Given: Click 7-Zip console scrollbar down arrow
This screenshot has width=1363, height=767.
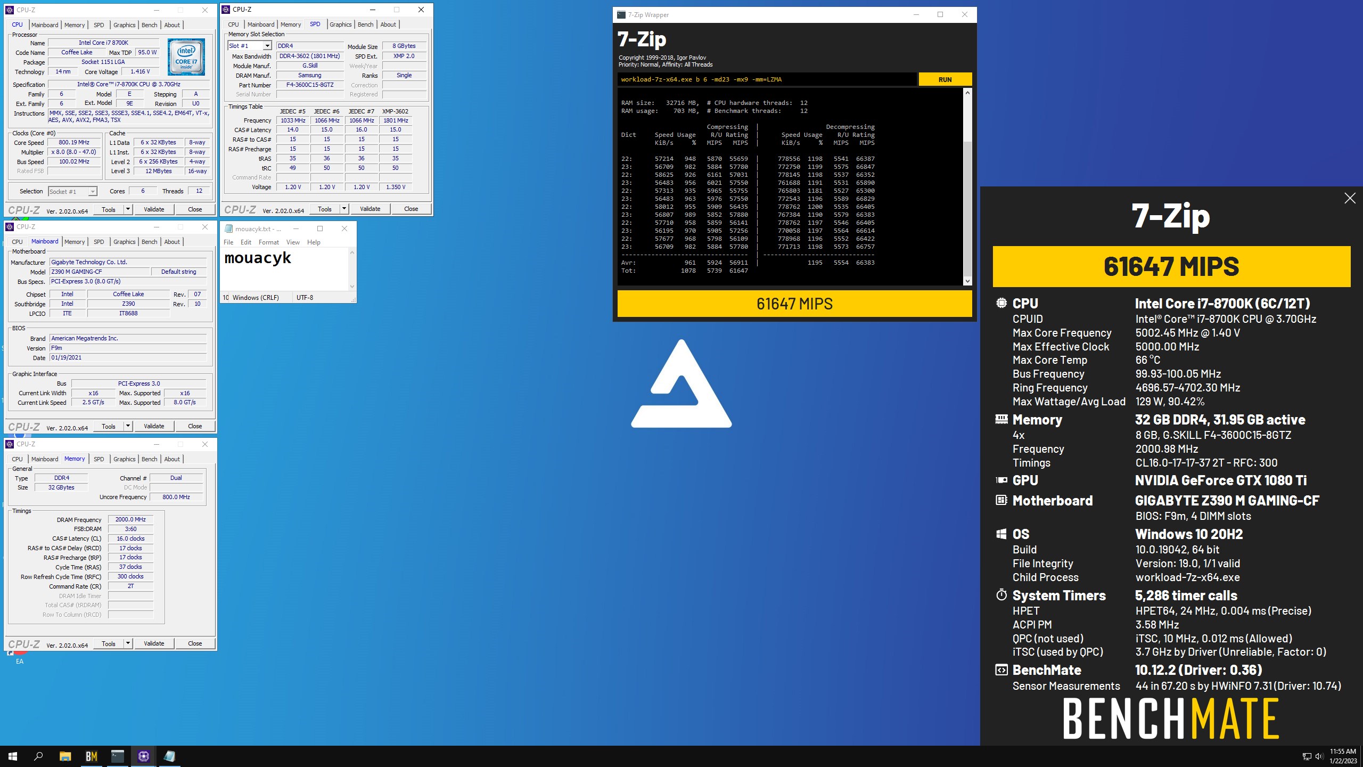Looking at the screenshot, I should (967, 281).
